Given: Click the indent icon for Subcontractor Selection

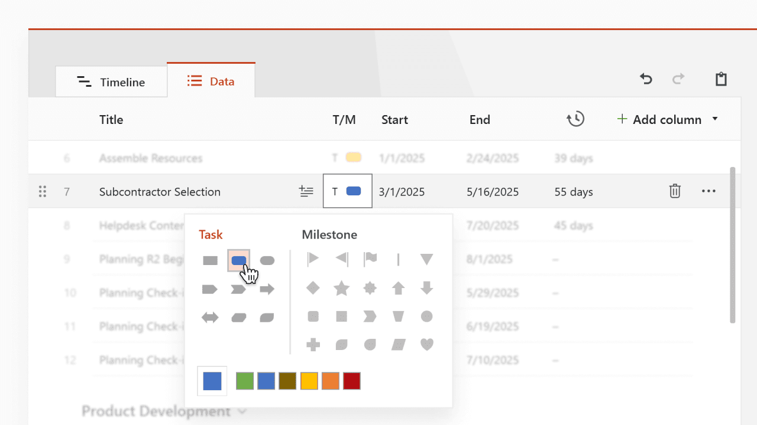Looking at the screenshot, I should coord(306,191).
